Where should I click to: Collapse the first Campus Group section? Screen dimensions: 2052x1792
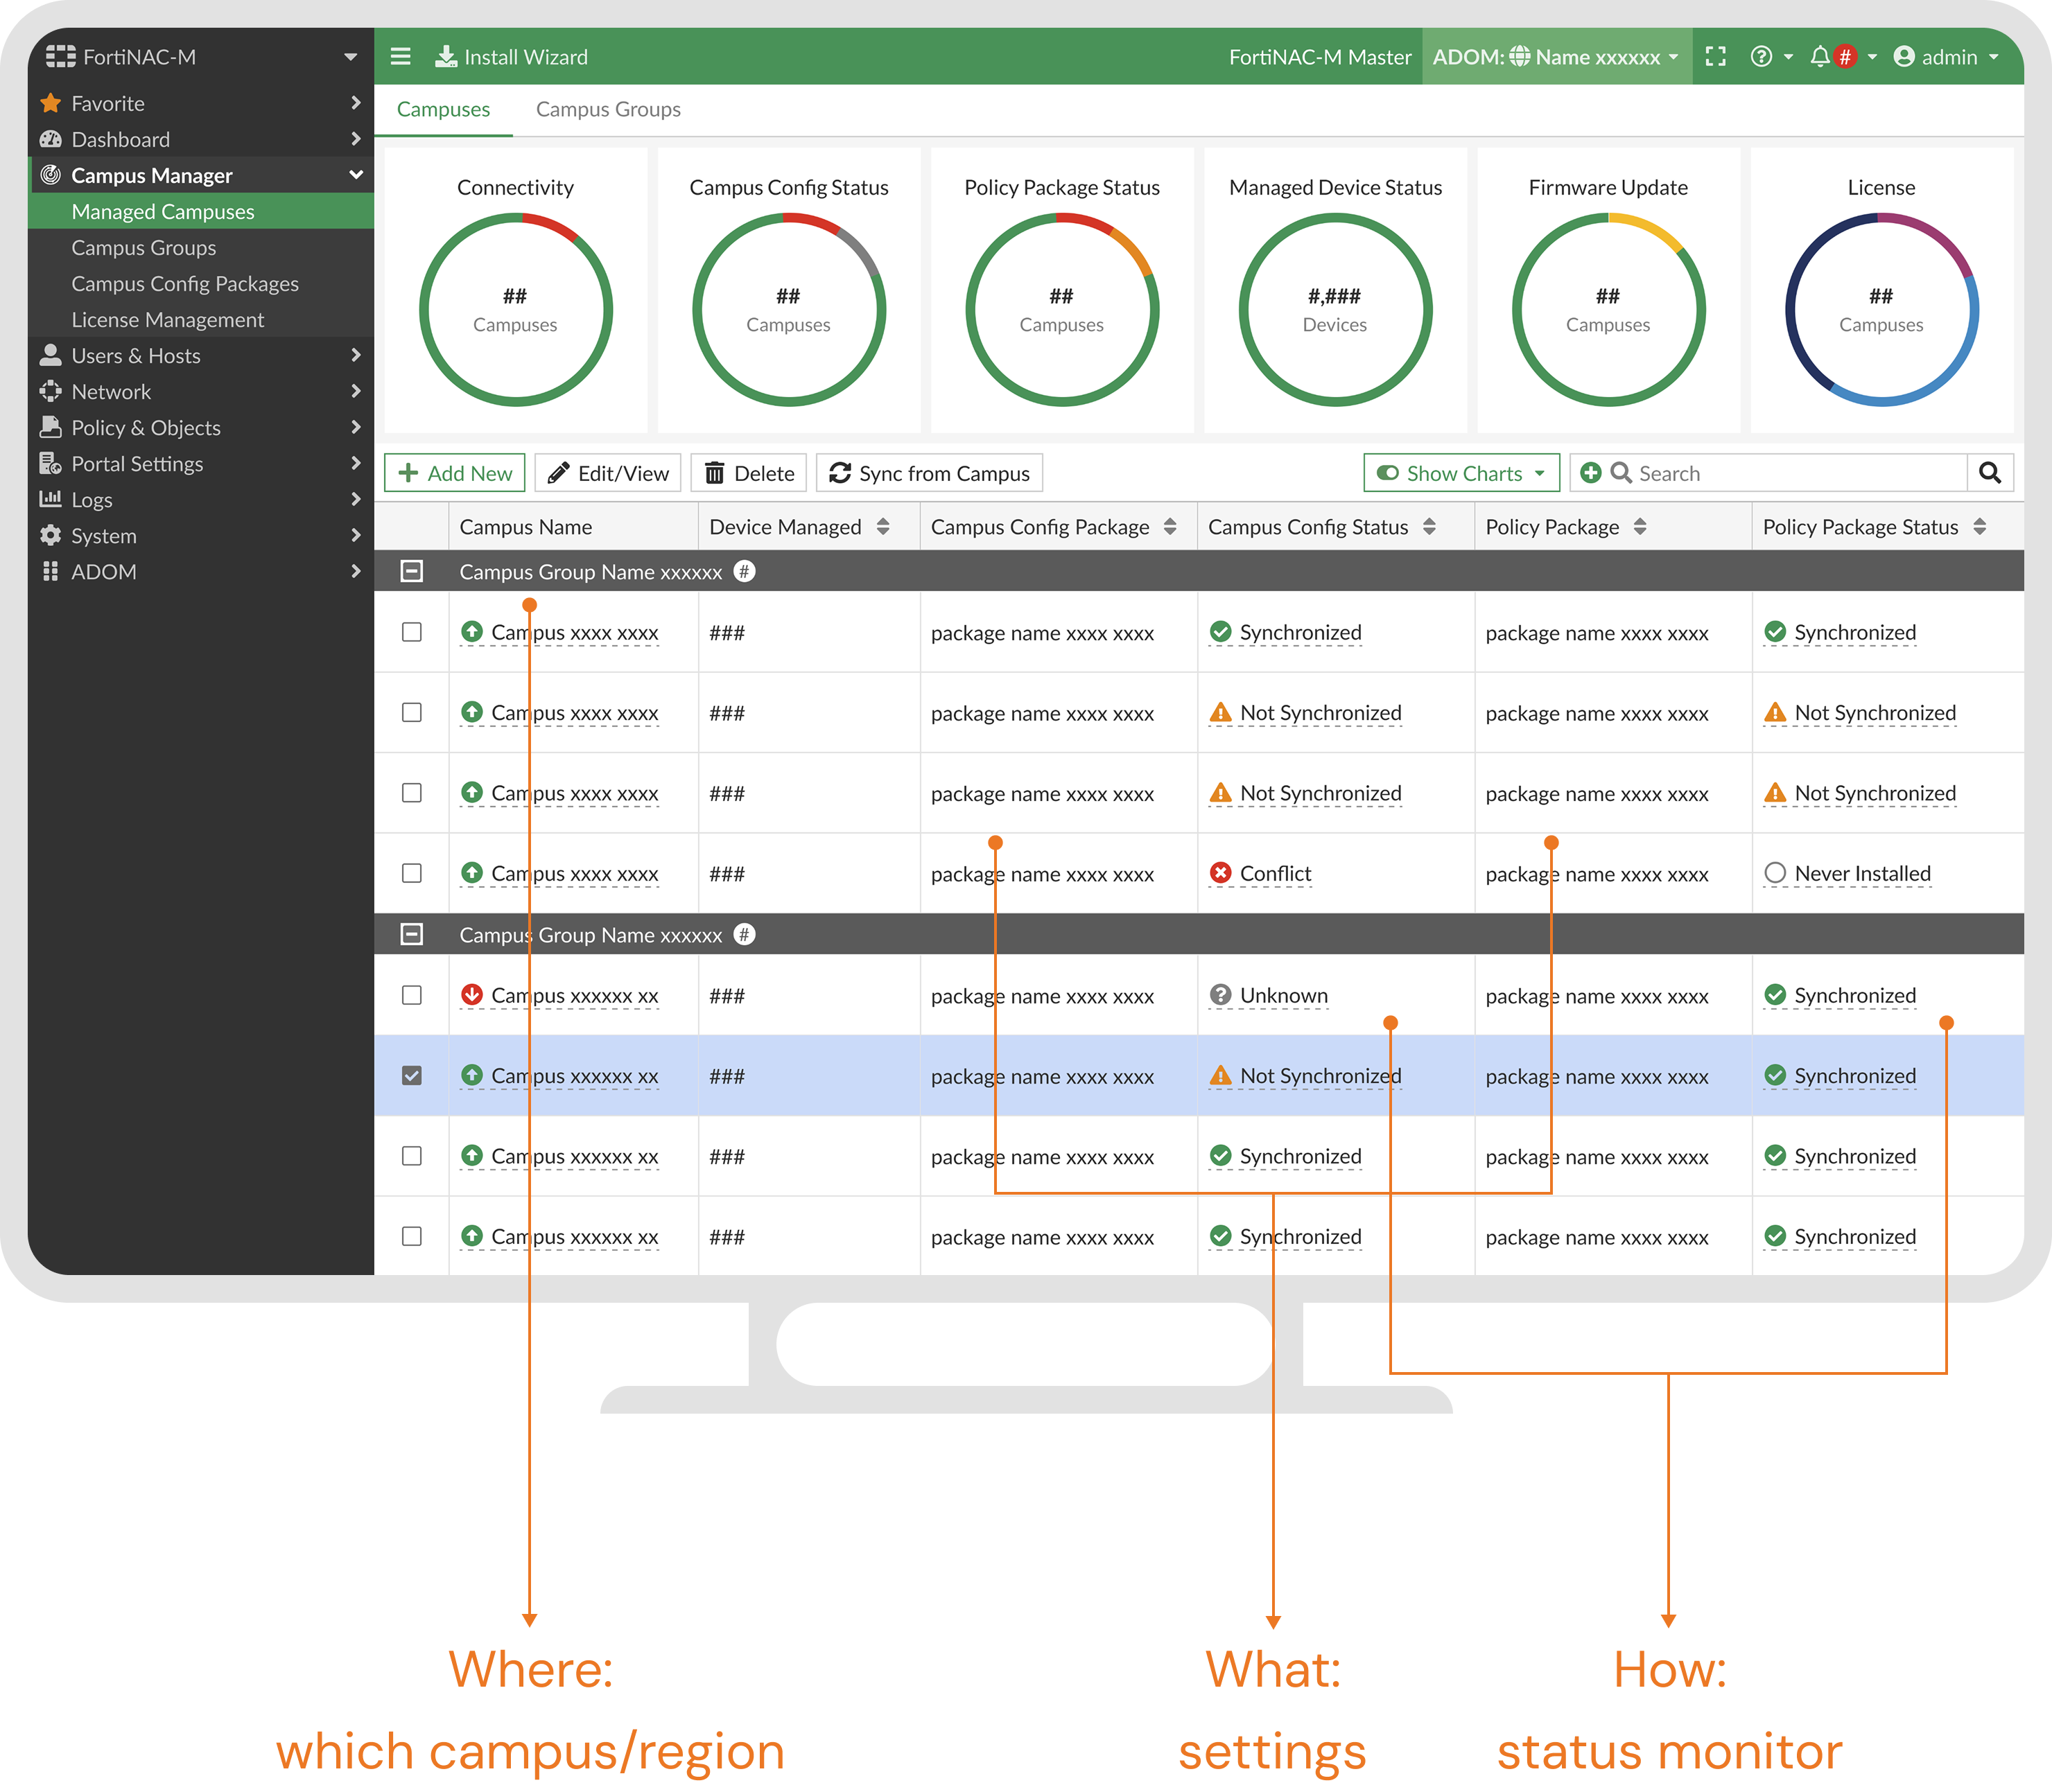411,571
